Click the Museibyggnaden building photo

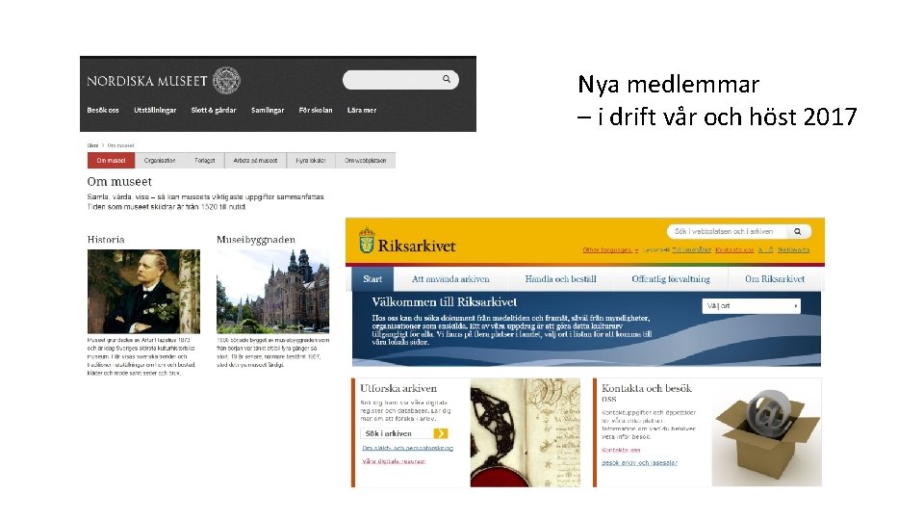tap(272, 291)
